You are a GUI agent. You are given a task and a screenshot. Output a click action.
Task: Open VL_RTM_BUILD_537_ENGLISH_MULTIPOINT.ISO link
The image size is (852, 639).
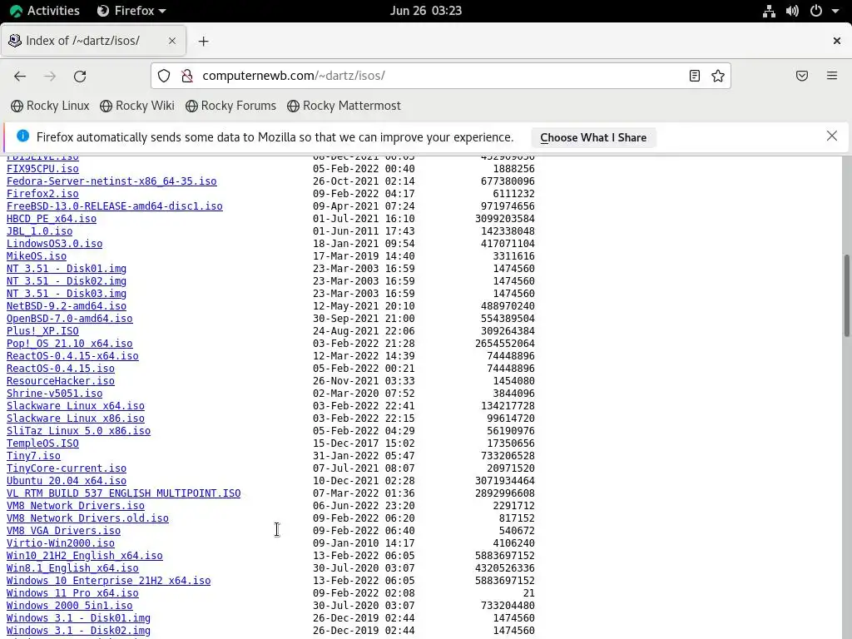123,494
